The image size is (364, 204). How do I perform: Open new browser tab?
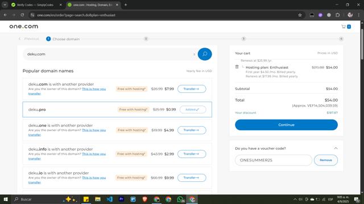[x=126, y=5]
